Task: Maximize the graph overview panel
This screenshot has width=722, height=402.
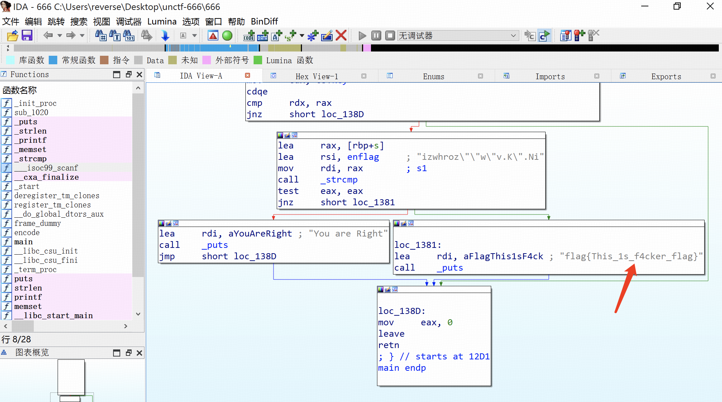Action: click(x=116, y=353)
